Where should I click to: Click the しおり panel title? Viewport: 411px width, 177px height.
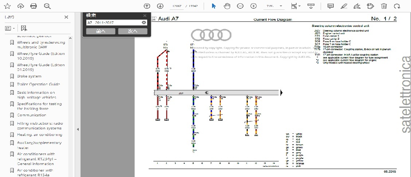(x=9, y=17)
